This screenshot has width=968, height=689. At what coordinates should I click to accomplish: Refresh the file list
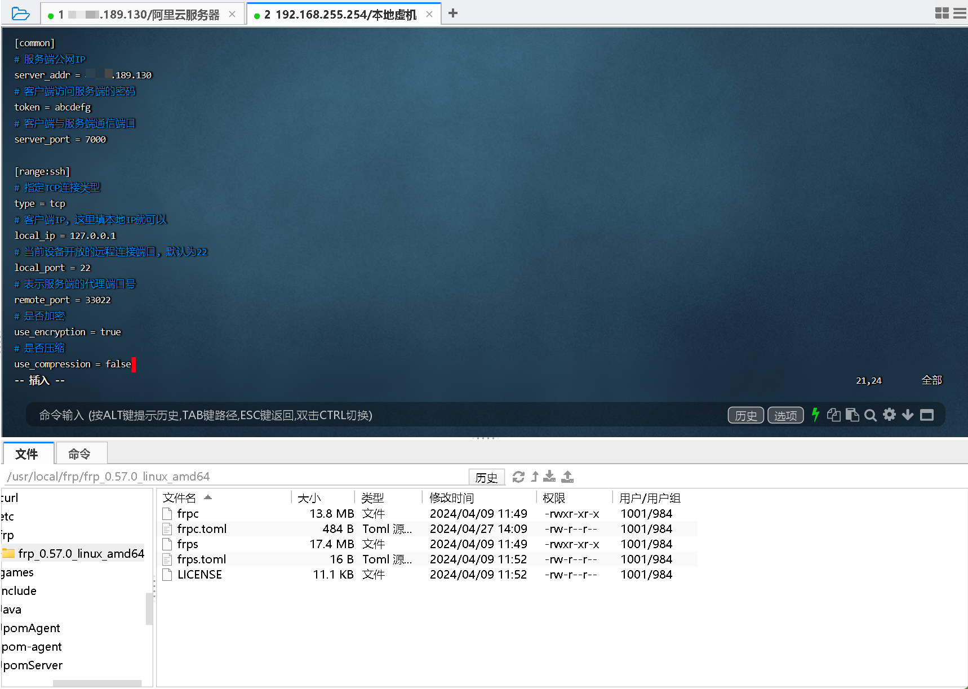point(518,477)
